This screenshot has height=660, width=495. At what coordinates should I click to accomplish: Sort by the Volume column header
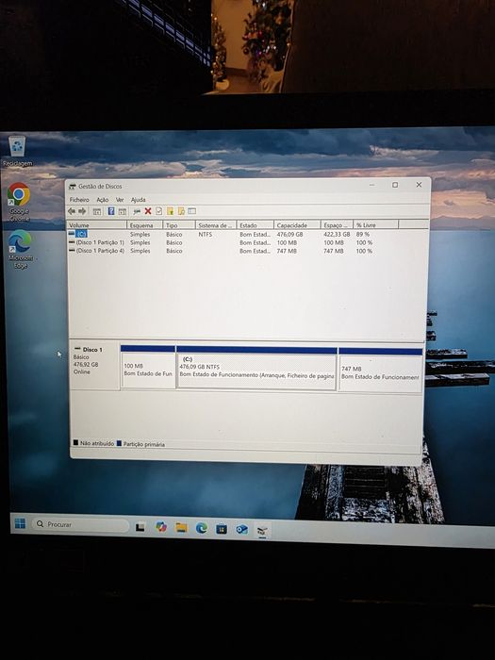(x=96, y=225)
